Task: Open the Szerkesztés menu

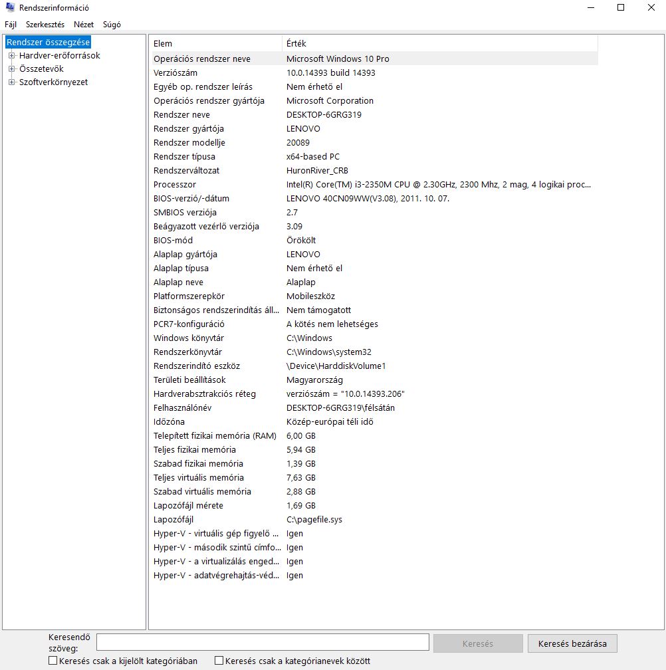Action: point(45,25)
